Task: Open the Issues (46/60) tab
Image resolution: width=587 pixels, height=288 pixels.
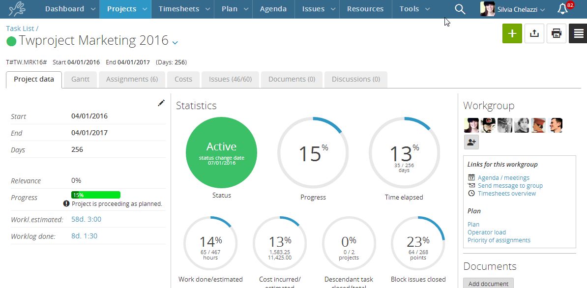Action: 230,79
